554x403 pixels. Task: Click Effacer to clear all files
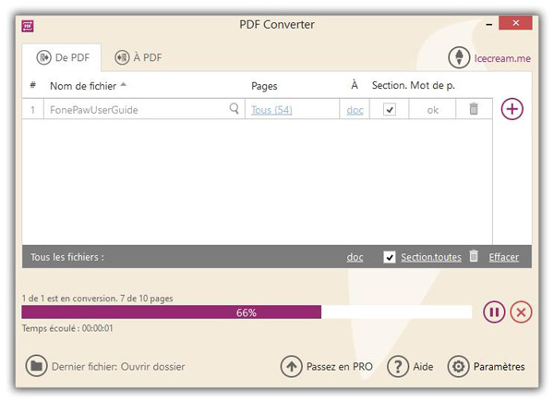click(x=504, y=257)
